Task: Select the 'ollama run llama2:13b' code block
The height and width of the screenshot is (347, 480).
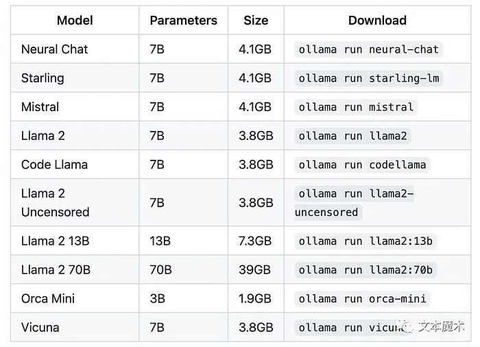Action: point(365,241)
